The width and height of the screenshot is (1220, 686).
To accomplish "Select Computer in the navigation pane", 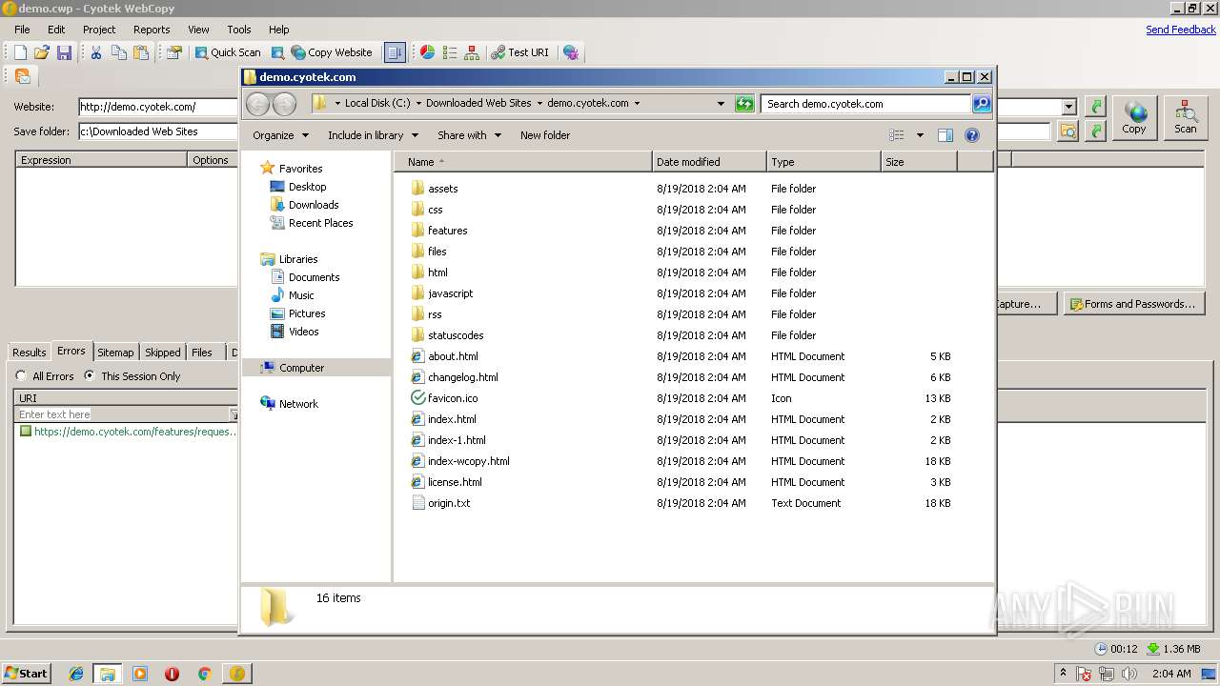I will click(x=316, y=368).
